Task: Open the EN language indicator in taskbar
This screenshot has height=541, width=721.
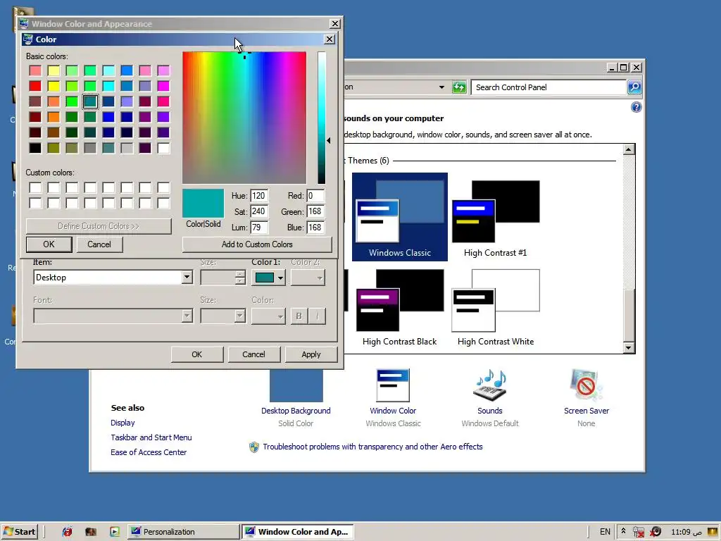Action: [x=605, y=531]
